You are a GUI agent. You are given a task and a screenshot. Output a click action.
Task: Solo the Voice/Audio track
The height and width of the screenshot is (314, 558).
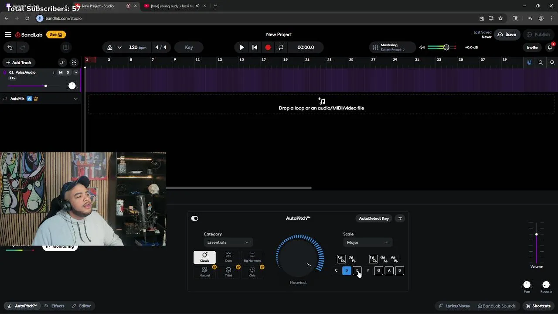[x=68, y=72]
